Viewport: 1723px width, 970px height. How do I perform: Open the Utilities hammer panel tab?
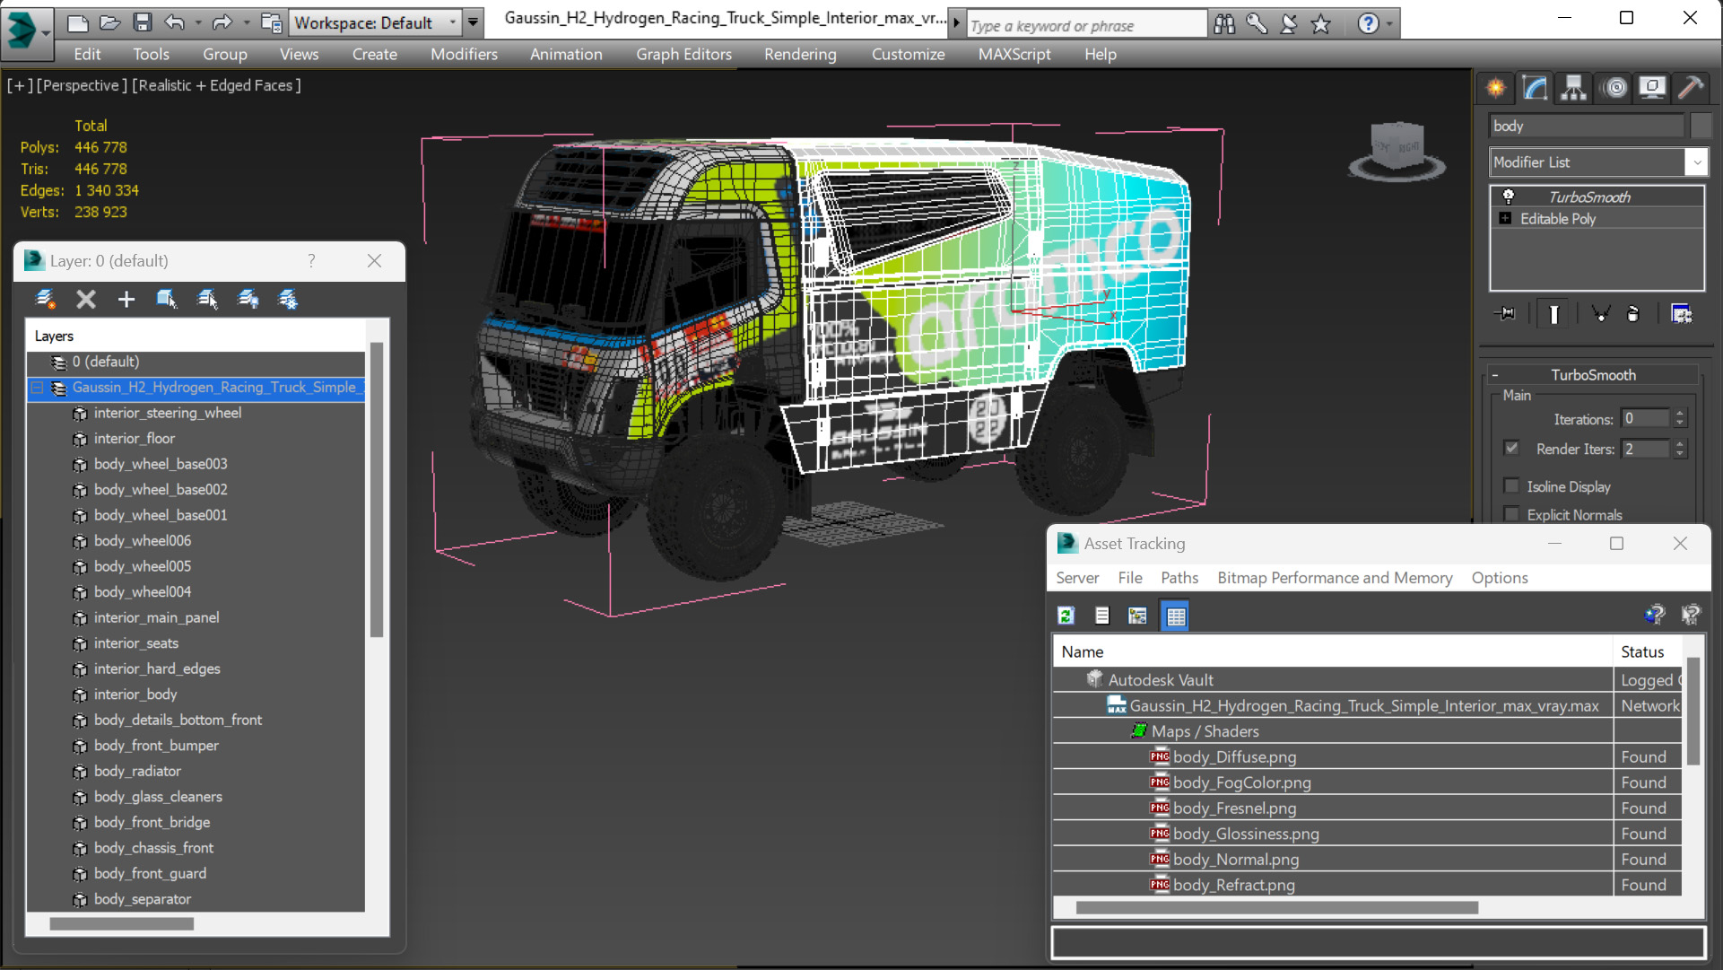tap(1691, 88)
